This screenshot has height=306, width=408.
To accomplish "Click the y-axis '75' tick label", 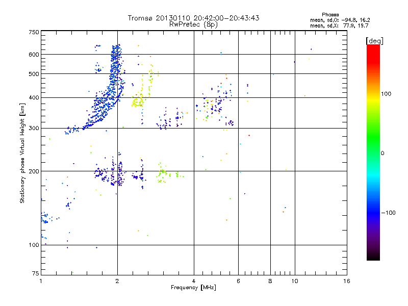I will (x=36, y=273).
